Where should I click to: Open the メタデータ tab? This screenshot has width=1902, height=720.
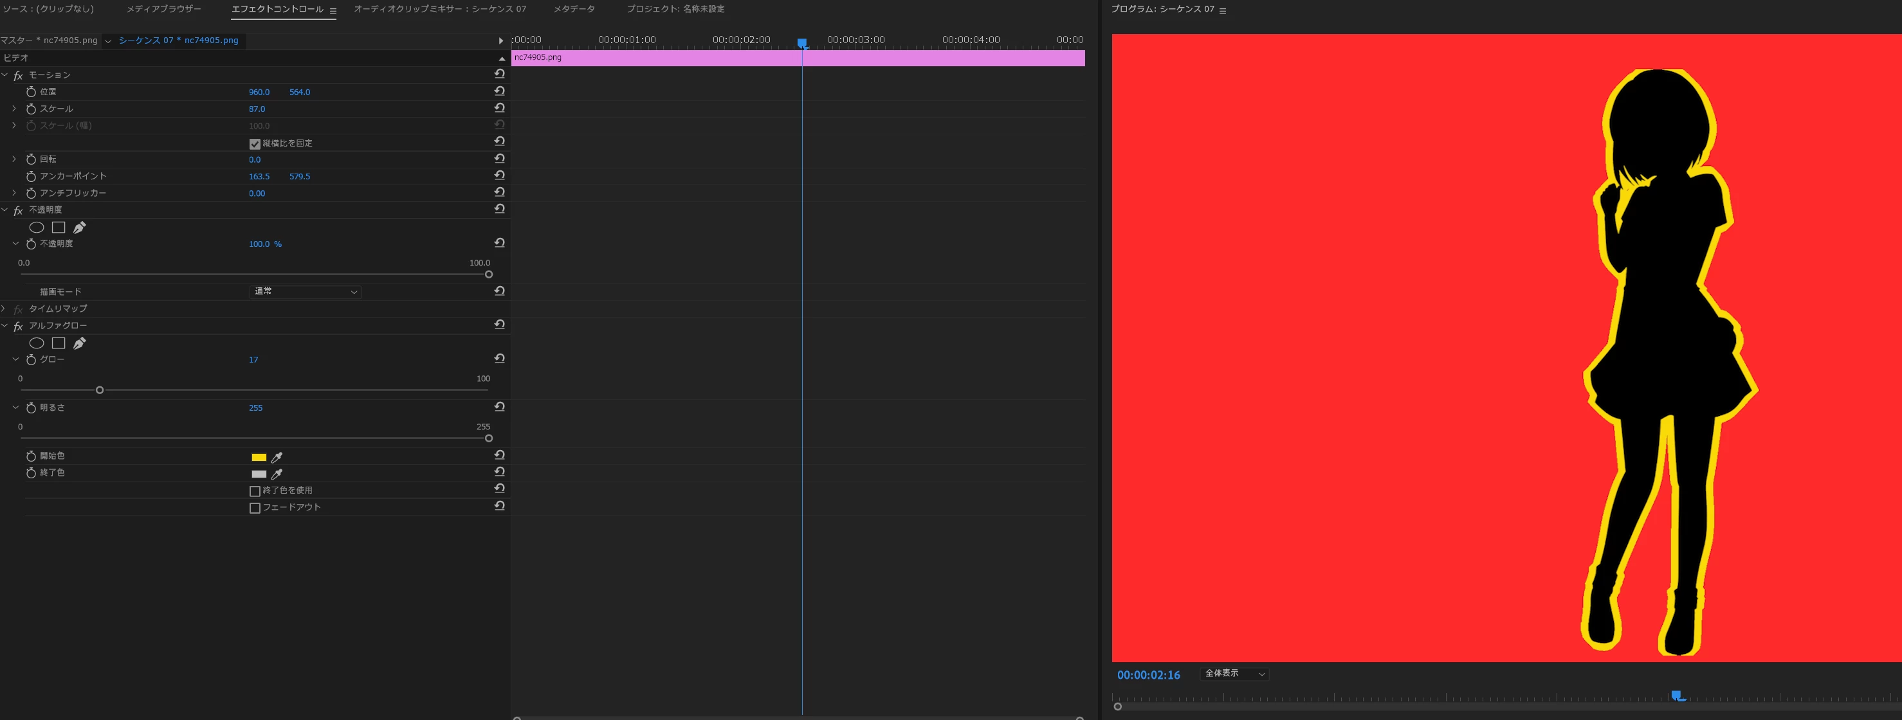[574, 9]
